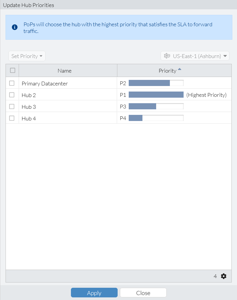The width and height of the screenshot is (237, 300).
Task: Open the Set Priority dropdown
Action: click(27, 56)
